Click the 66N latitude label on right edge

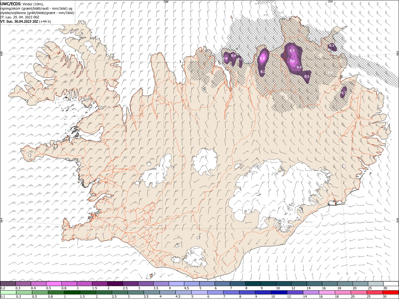coord(397,54)
